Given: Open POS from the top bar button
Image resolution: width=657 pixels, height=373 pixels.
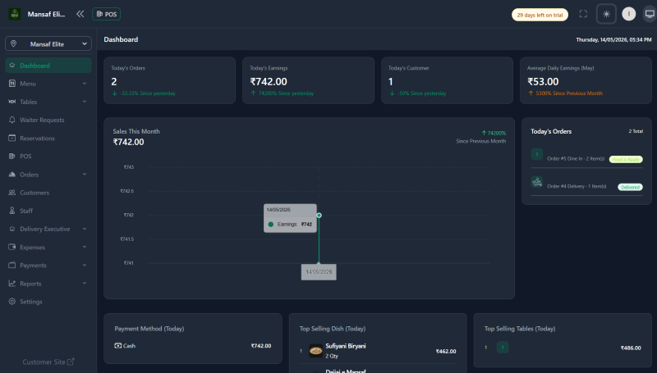Looking at the screenshot, I should coord(107,14).
